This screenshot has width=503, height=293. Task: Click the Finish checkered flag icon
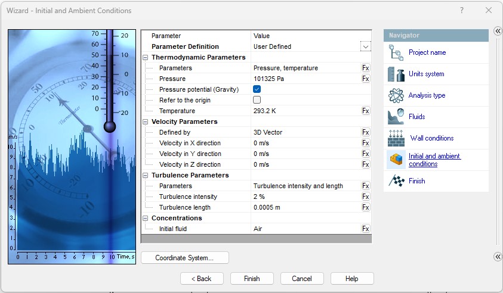pyautogui.click(x=396, y=181)
